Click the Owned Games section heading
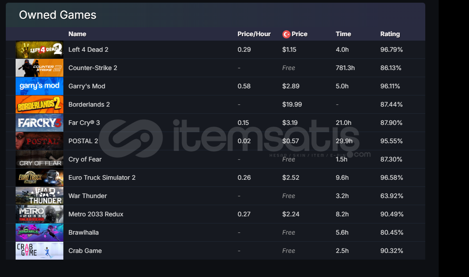This screenshot has height=277, width=469. tap(58, 15)
